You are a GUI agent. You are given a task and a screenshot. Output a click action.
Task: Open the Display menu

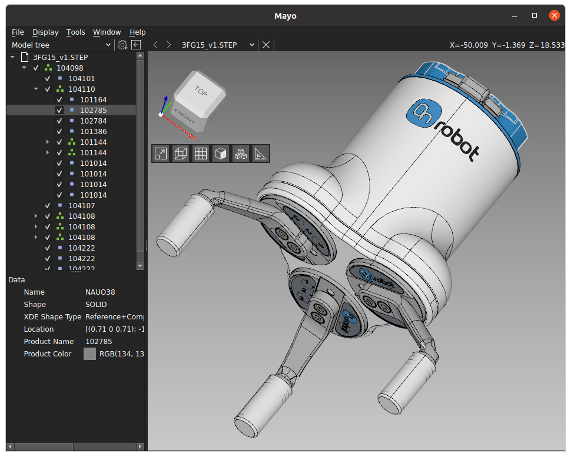[x=45, y=32]
